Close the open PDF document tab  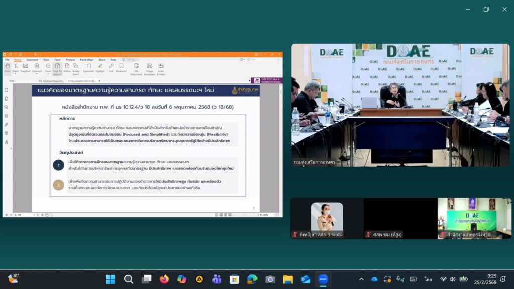(99, 81)
